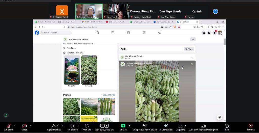Viewport: 259px width, 133px height.
Task: Click the green Chia sẻ share screen icon
Action: click(x=123, y=126)
